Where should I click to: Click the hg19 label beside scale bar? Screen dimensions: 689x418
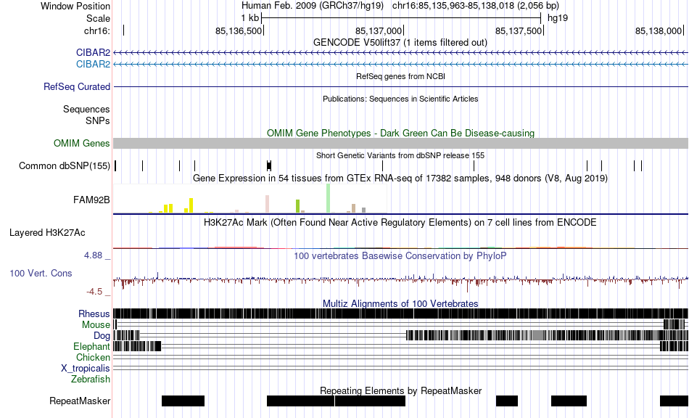point(558,18)
